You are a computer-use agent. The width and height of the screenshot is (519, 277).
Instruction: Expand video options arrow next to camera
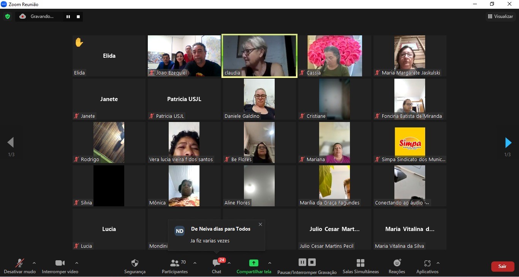(x=77, y=263)
